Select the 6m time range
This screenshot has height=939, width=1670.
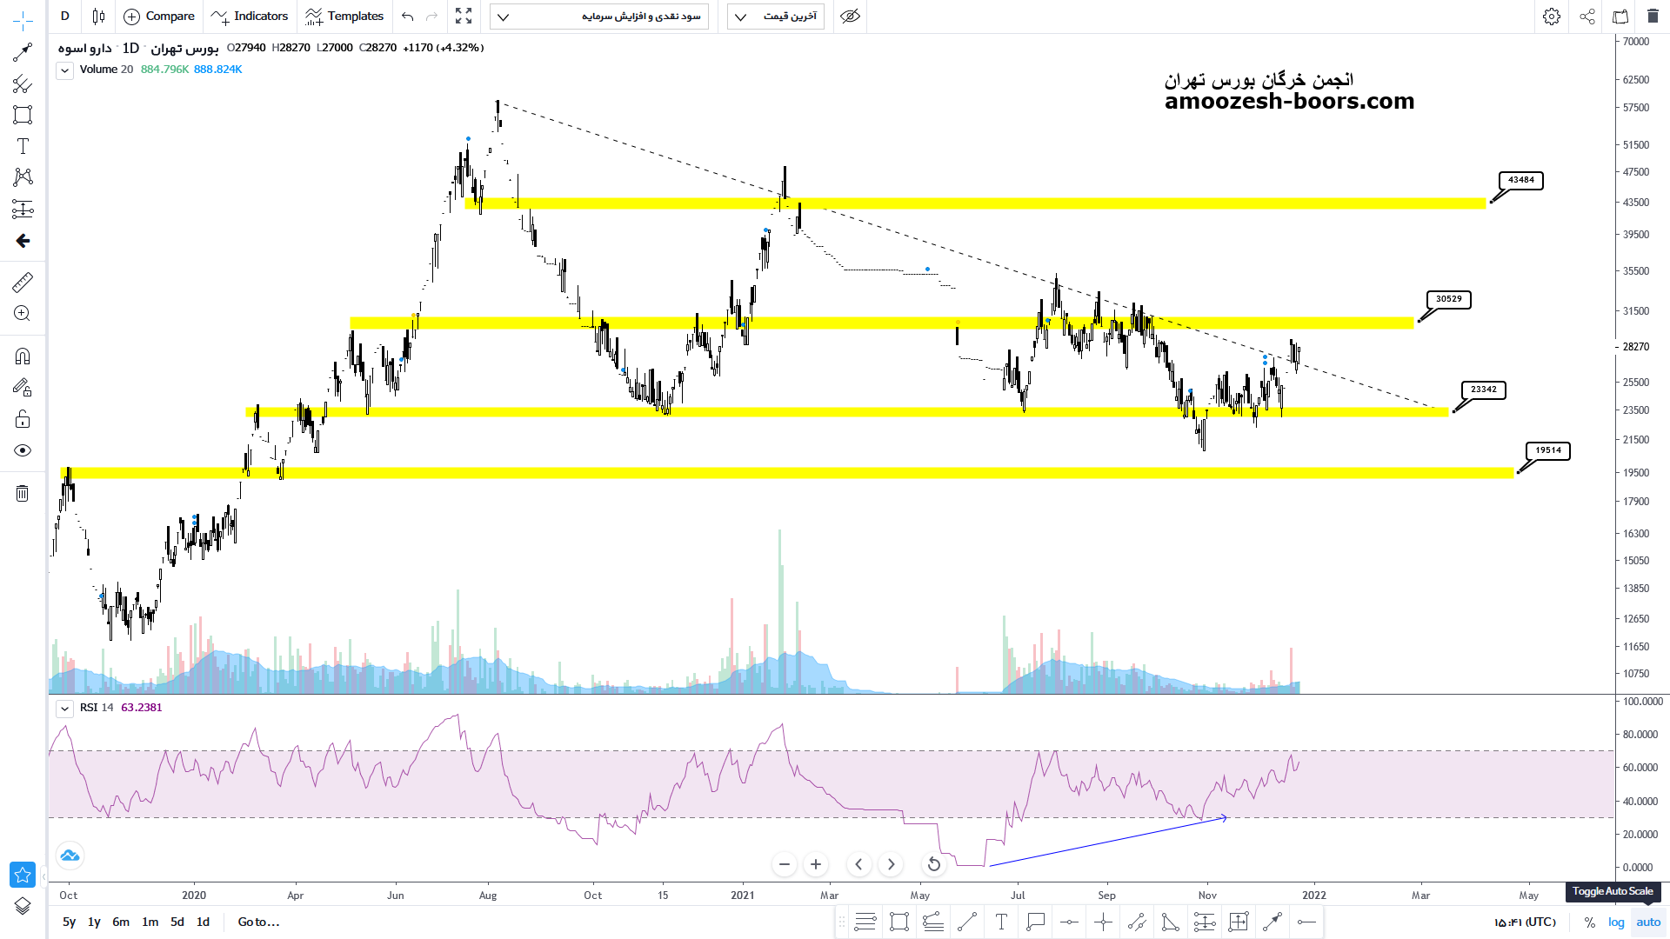click(121, 922)
